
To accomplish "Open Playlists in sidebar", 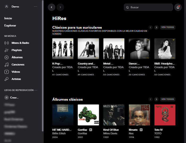I will point(16,50).
